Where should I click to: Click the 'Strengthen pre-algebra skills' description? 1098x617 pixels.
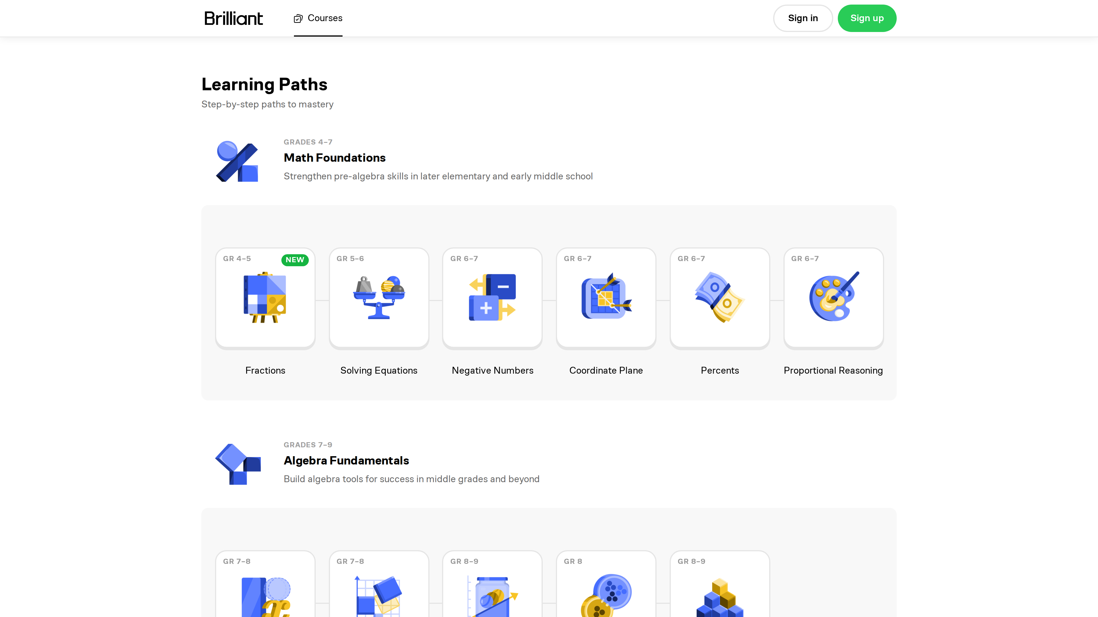coord(438,176)
